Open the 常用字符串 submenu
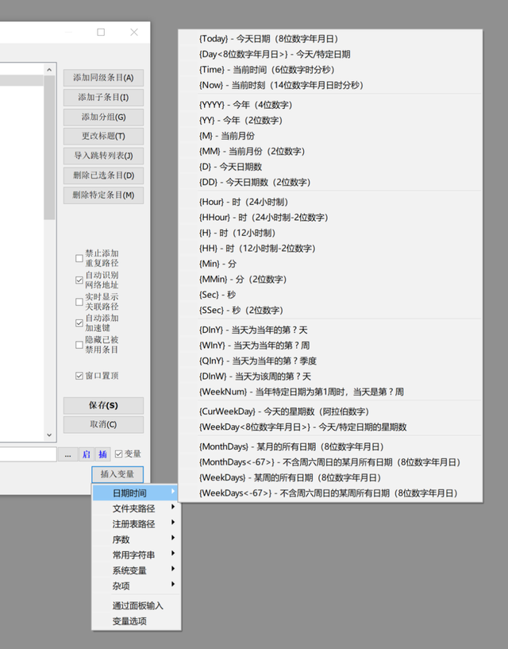Screen dimensions: 508x649 [x=135, y=555]
